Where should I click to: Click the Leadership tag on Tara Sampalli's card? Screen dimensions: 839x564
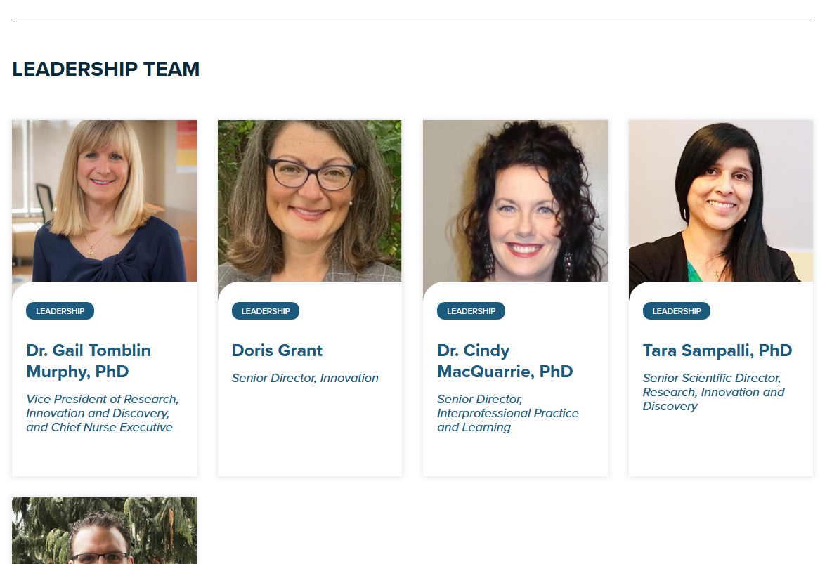tap(676, 311)
